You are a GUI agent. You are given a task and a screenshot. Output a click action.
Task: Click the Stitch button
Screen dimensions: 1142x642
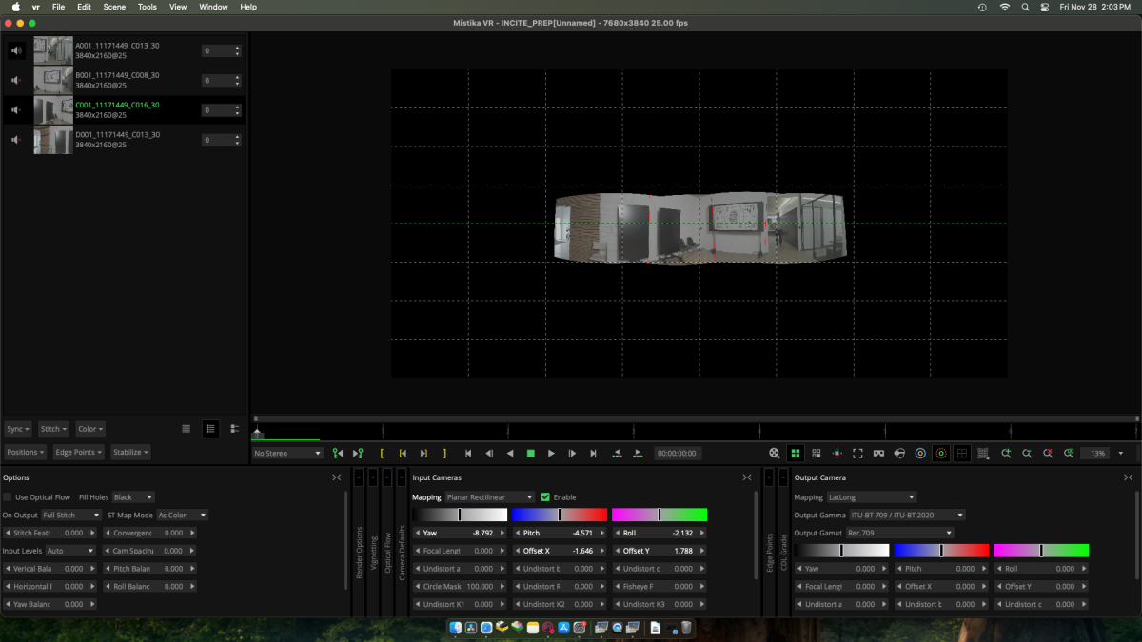[52, 429]
